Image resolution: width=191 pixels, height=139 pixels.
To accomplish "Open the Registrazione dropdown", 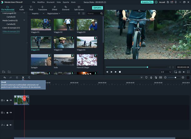I will pyautogui.click(x=54, y=13).
